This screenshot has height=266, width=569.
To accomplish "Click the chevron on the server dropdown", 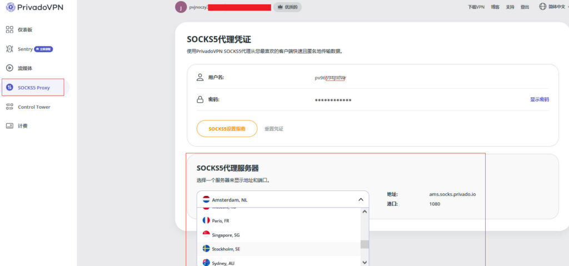I will point(361,199).
